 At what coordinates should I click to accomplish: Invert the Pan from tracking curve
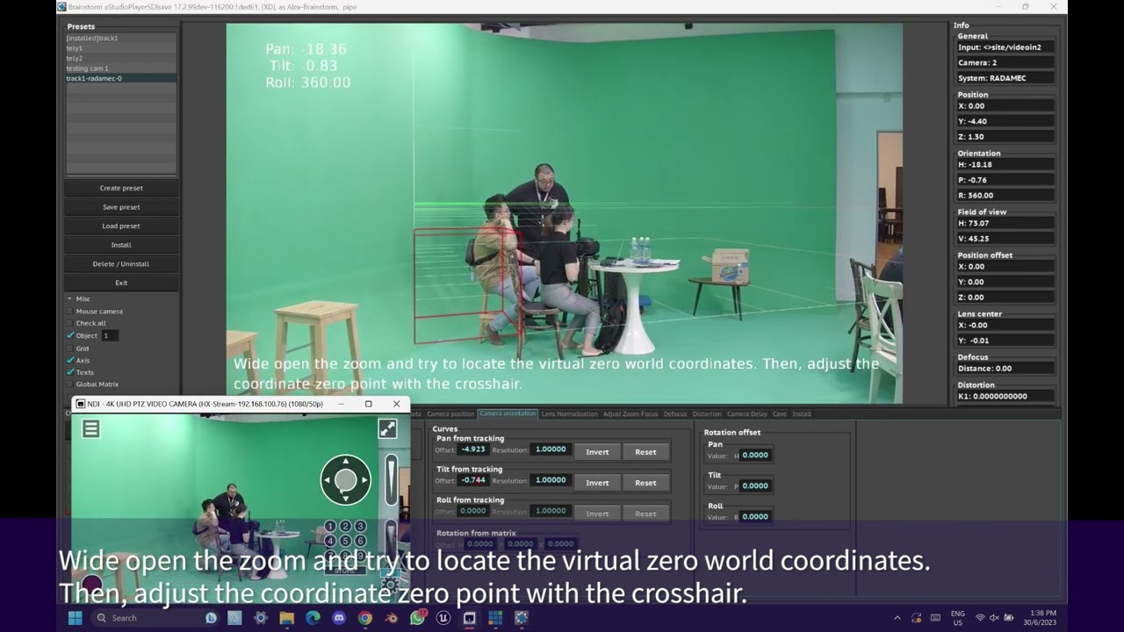597,452
